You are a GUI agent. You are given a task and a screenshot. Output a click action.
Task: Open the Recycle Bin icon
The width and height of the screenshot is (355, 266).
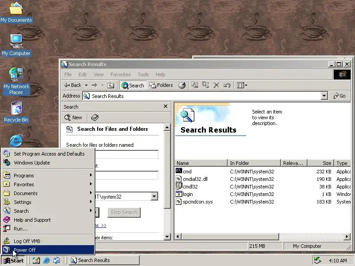(x=16, y=112)
